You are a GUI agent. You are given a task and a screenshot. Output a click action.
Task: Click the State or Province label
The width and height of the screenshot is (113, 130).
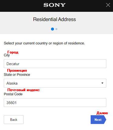click(17, 75)
